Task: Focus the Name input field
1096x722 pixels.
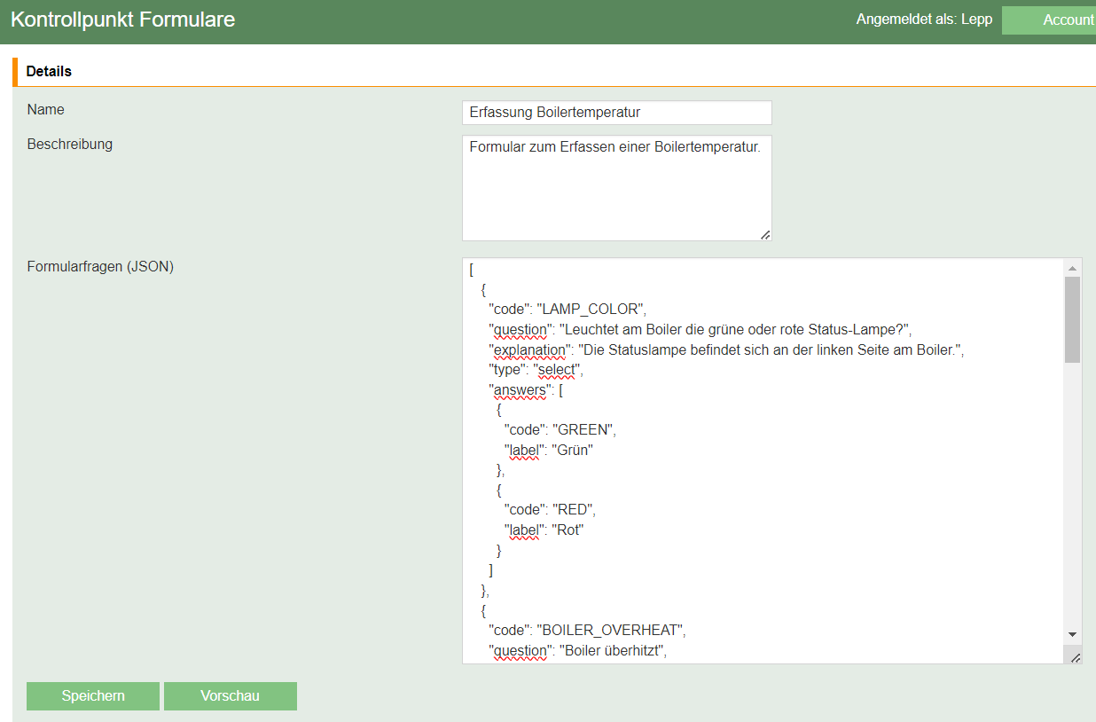Action: [x=617, y=113]
